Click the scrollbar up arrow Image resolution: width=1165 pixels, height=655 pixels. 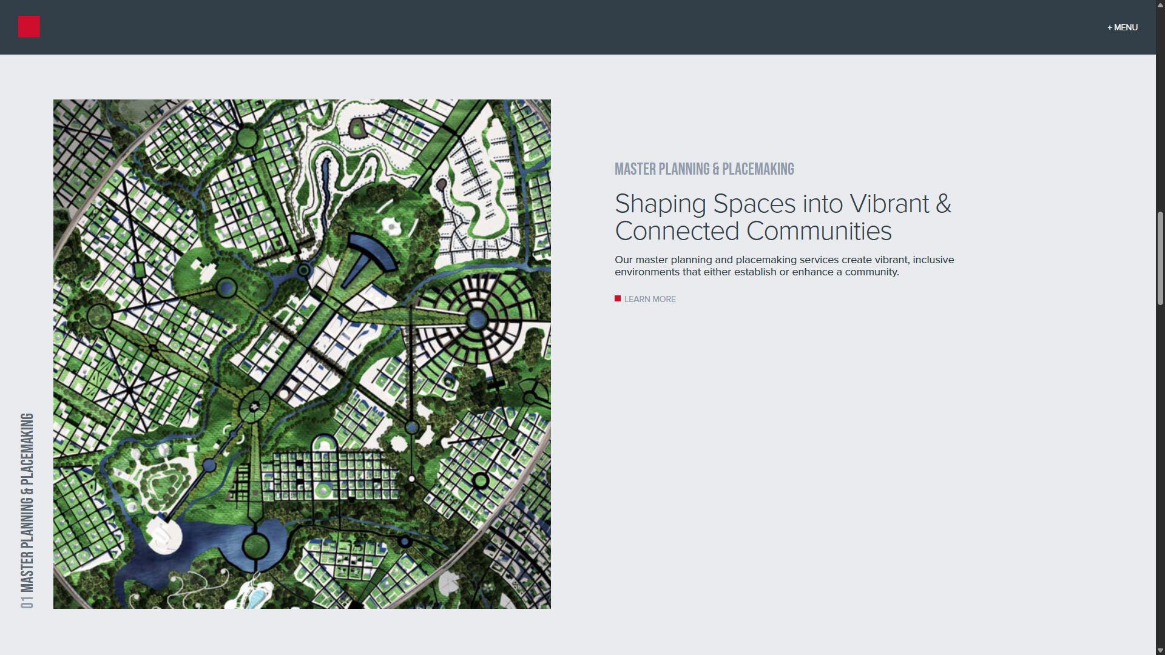(x=1160, y=4)
